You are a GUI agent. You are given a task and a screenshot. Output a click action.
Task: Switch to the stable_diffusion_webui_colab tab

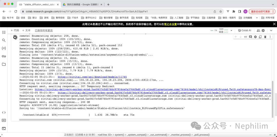pyautogui.click(x=39, y=4)
